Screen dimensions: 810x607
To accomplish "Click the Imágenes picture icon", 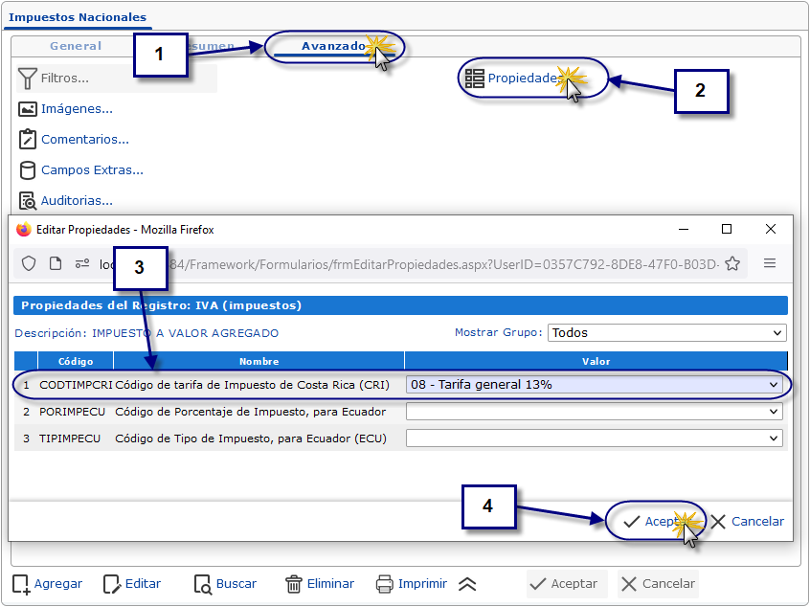I will (x=28, y=109).
